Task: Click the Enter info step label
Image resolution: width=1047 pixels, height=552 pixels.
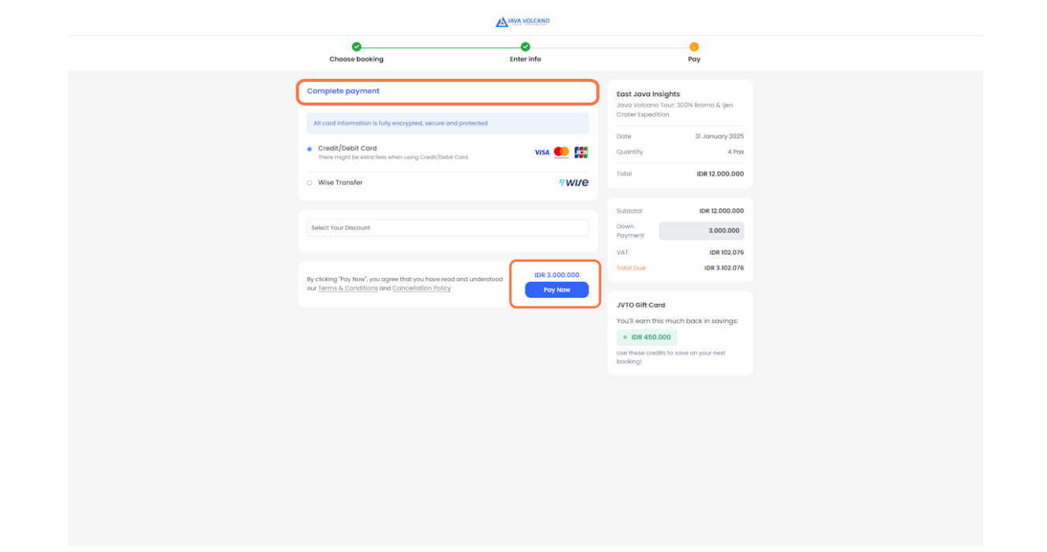Action: [525, 58]
